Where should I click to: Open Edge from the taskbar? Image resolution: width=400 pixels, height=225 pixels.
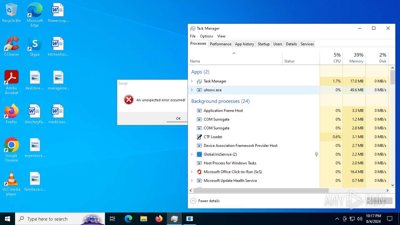[128, 219]
